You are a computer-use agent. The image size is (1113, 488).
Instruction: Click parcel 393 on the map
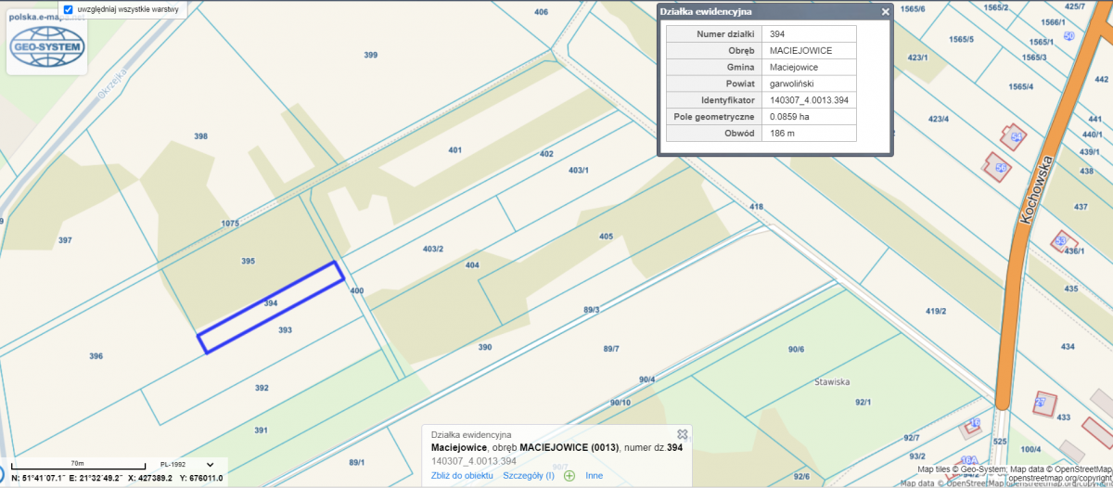[286, 330]
